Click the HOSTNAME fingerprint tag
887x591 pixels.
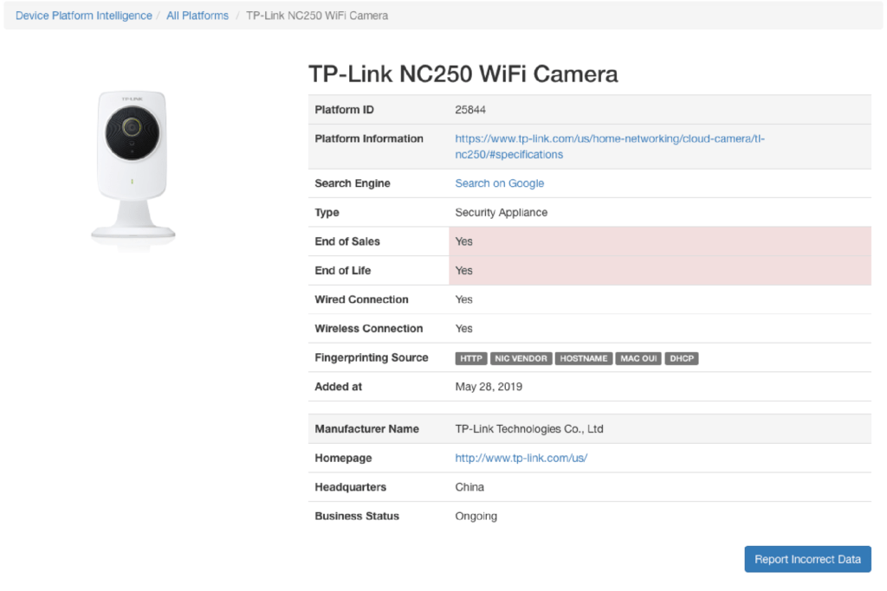coord(584,358)
